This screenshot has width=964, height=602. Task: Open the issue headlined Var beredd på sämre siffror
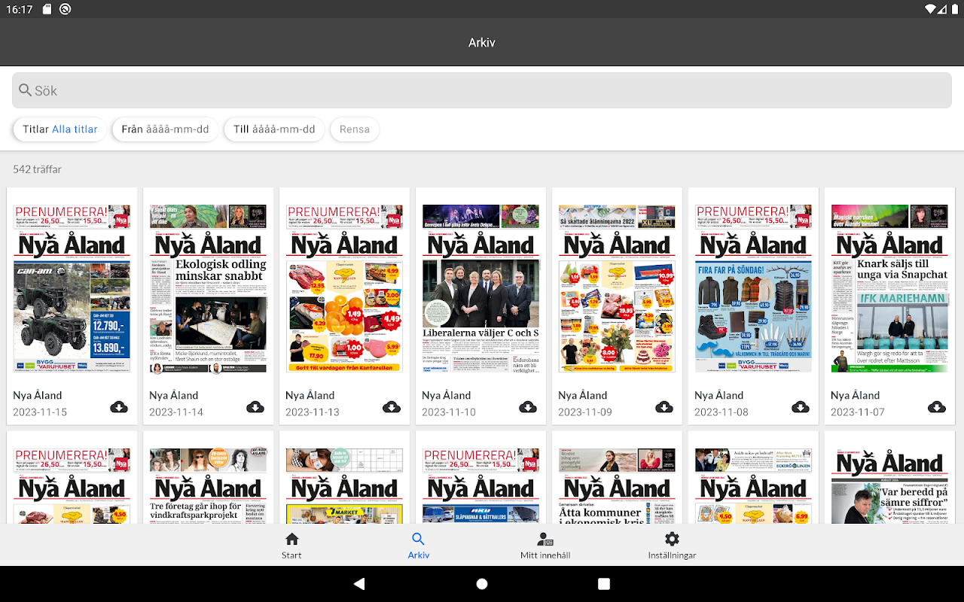pos(890,485)
